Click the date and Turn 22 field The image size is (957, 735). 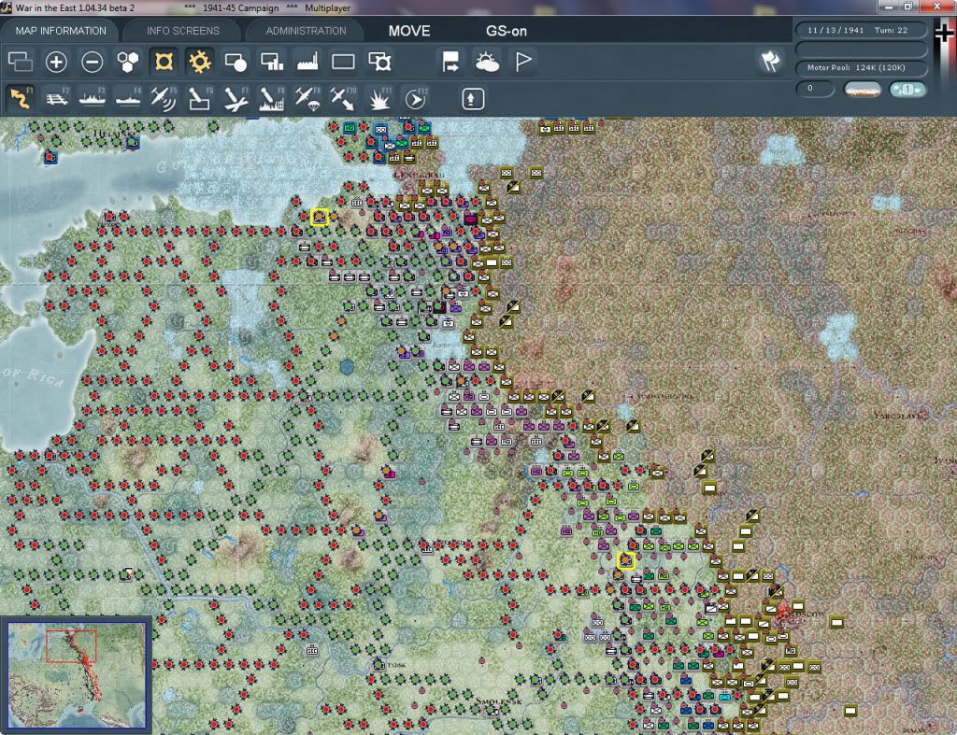point(861,31)
